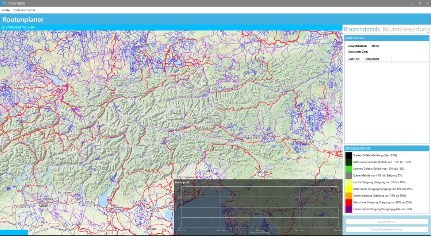This screenshot has height=236, width=431.
Task: Click the gray Ebene swatch
Action: [348, 175]
